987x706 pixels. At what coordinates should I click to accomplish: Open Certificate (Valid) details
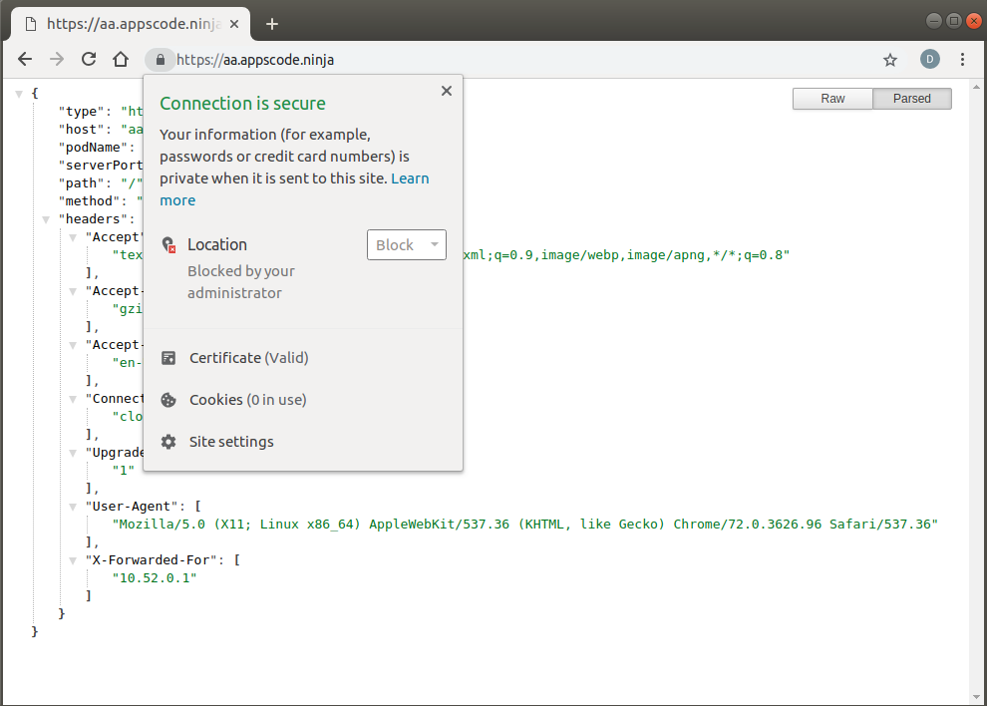tap(248, 358)
